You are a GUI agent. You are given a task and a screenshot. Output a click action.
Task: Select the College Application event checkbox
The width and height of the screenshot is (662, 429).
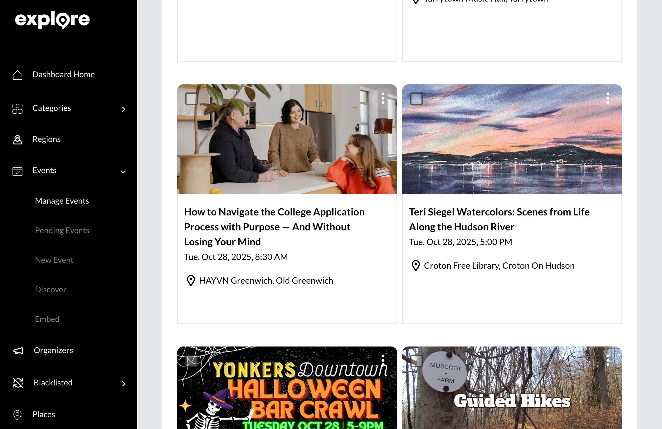191,98
